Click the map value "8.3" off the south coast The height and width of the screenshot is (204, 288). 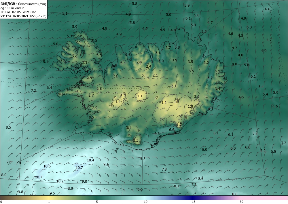point(142,158)
